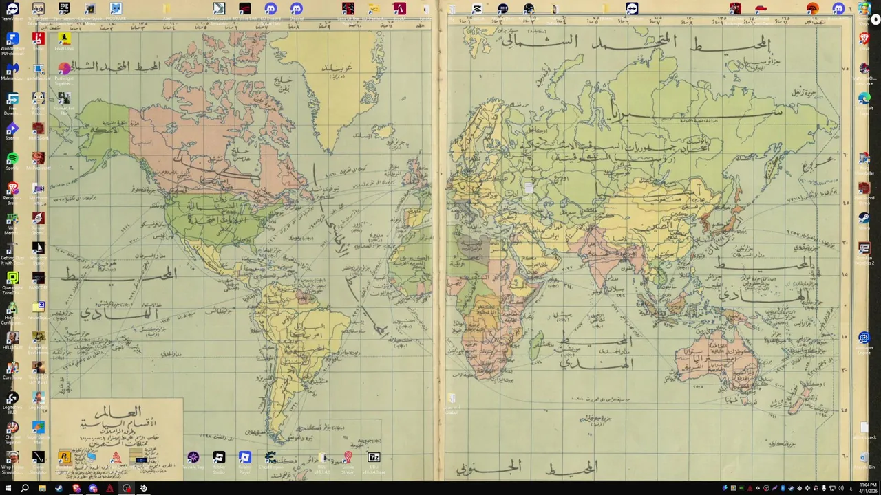Open the Windows Start menu
881x495 pixels.
(x=8, y=488)
